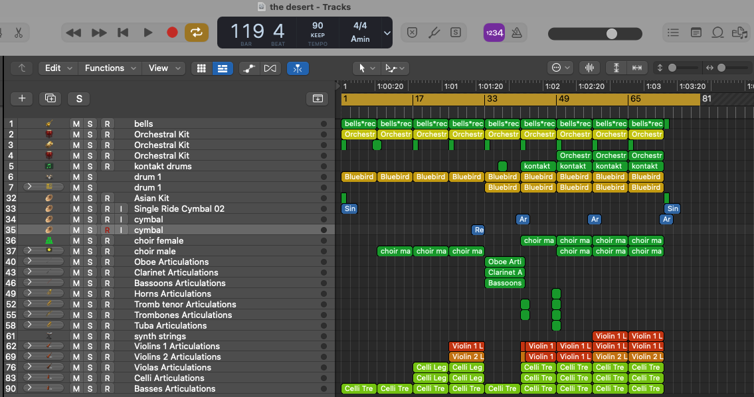Toggle the purple count-in button
The width and height of the screenshot is (754, 397).
coord(494,32)
